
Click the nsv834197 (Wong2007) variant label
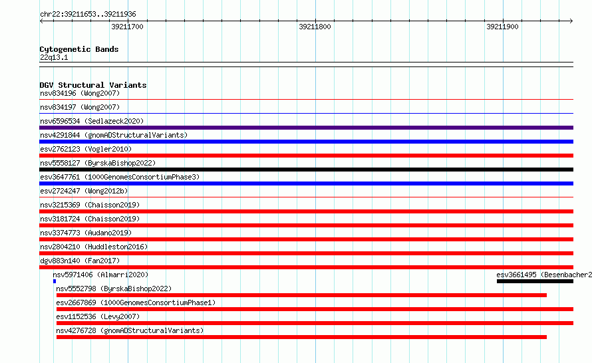pos(80,107)
